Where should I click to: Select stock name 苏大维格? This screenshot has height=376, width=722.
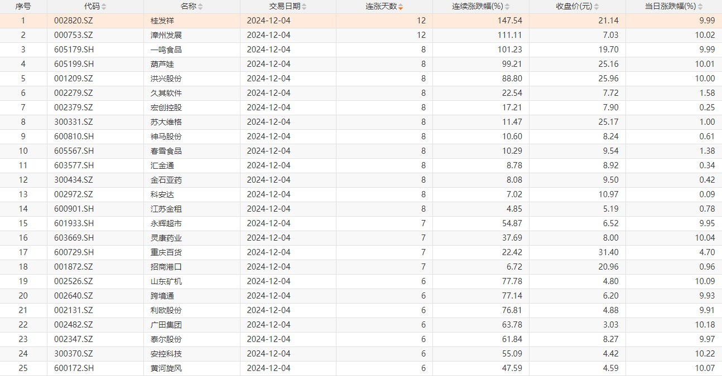[x=166, y=122]
